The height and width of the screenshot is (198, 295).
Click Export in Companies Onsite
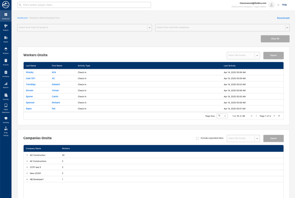[x=274, y=138]
